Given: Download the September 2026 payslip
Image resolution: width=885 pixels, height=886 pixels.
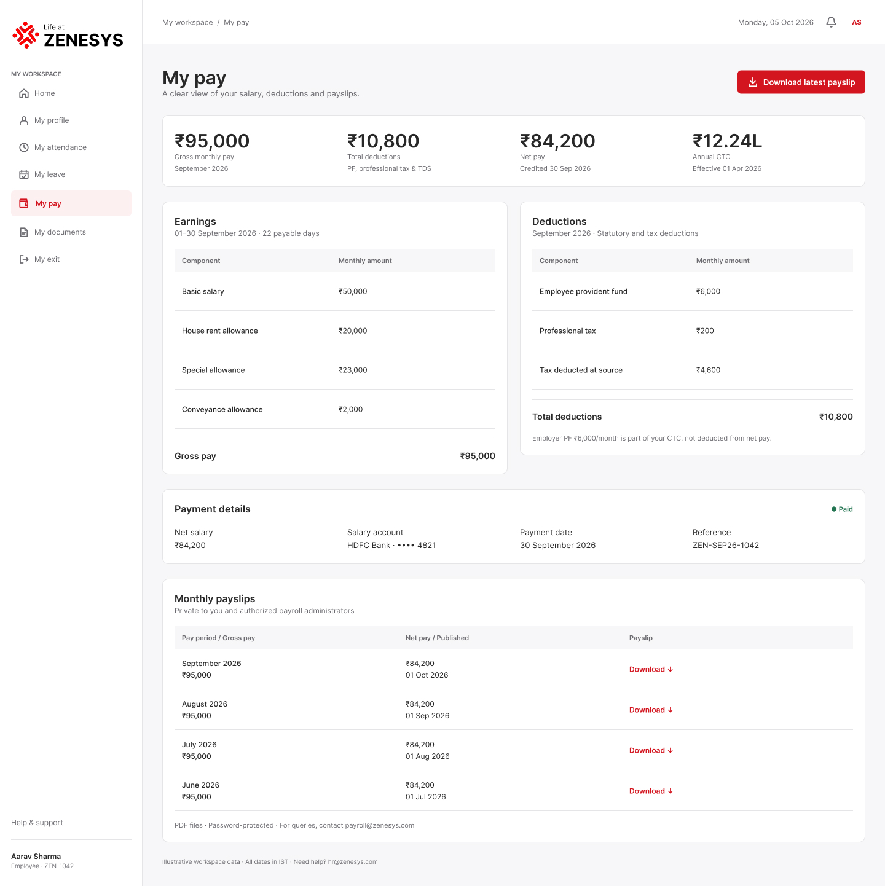Looking at the screenshot, I should pos(651,669).
